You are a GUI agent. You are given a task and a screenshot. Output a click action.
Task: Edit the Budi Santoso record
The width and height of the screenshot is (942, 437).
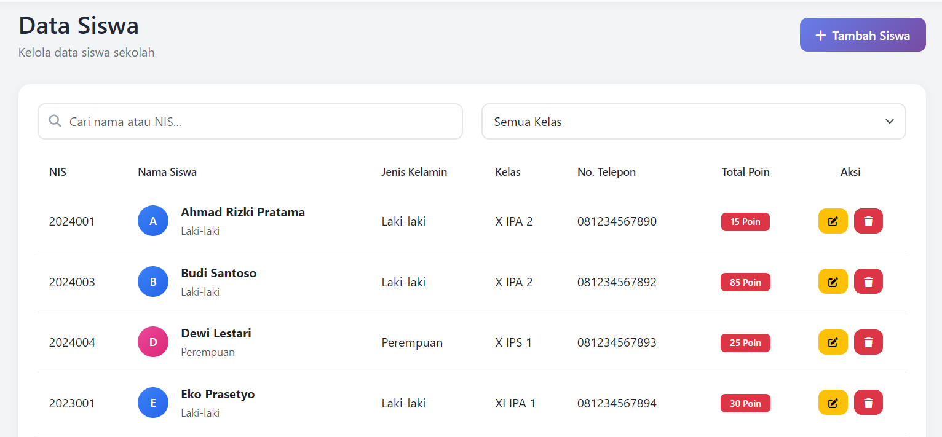click(833, 281)
